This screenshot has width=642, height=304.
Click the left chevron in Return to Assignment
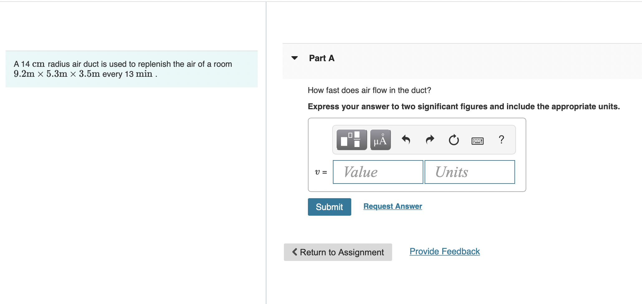click(x=294, y=252)
